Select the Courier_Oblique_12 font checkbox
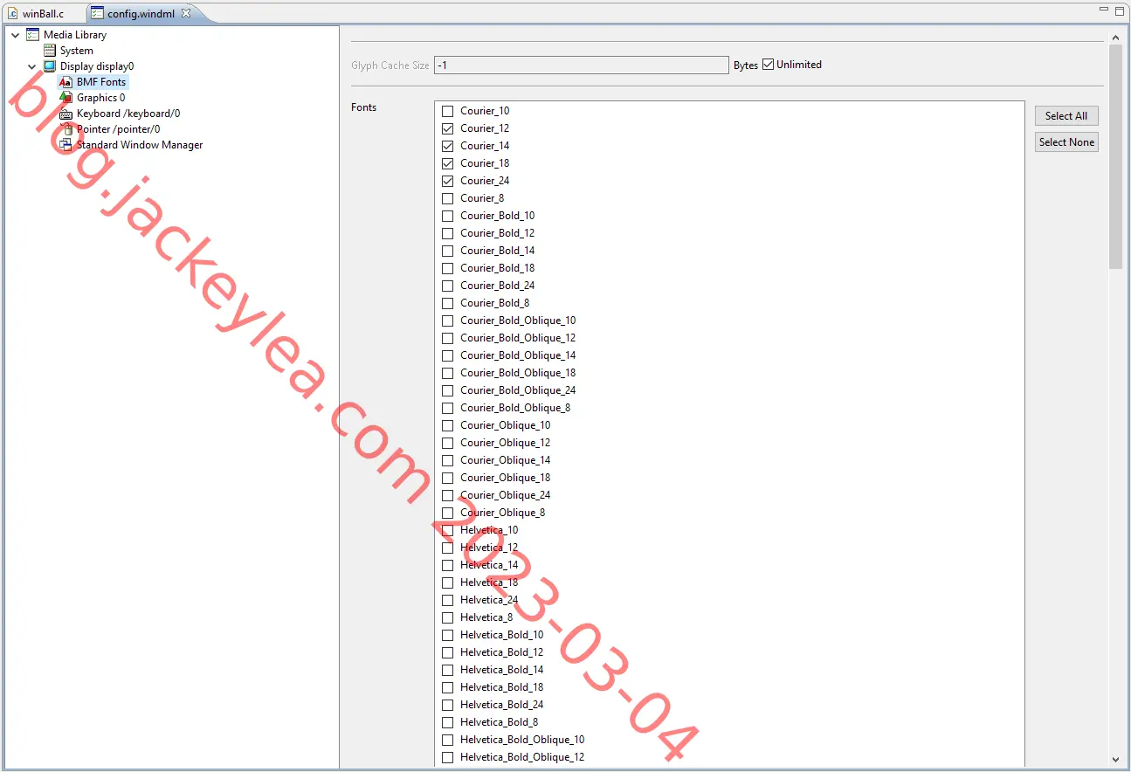Viewport: 1131px width, 772px height. point(448,443)
